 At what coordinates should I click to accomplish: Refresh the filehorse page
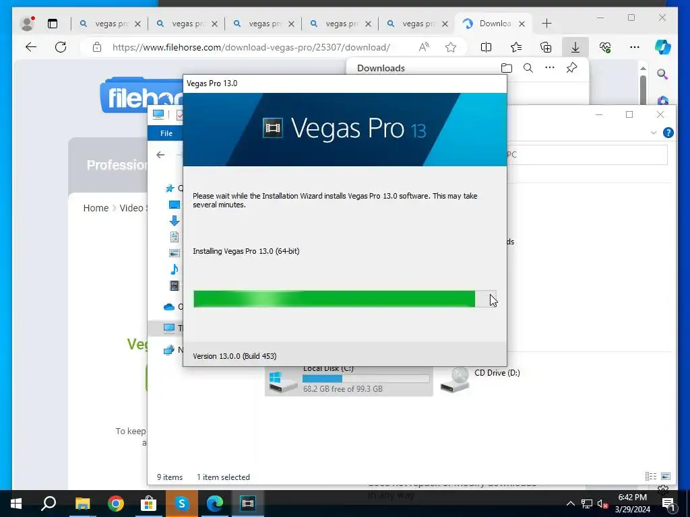tap(61, 47)
